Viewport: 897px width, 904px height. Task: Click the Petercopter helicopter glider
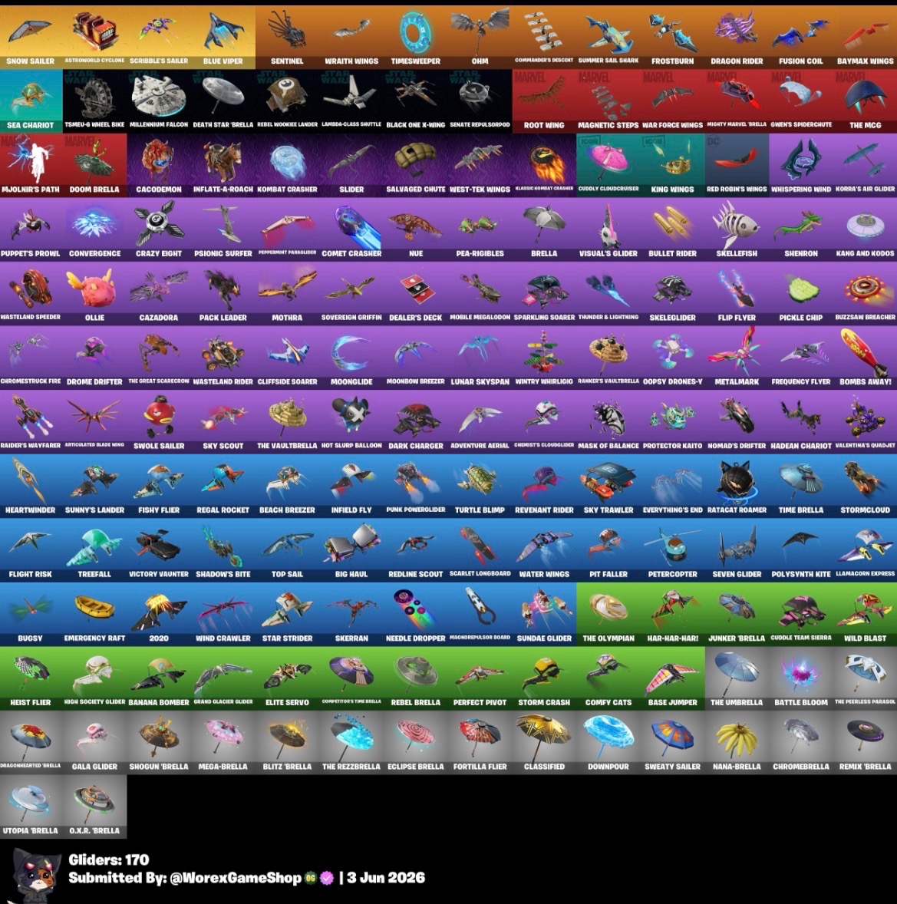coord(673,549)
